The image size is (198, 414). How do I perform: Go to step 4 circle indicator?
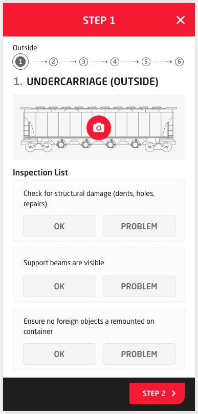[115, 62]
